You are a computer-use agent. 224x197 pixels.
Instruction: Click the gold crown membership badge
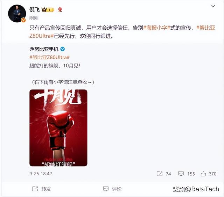(48, 10)
